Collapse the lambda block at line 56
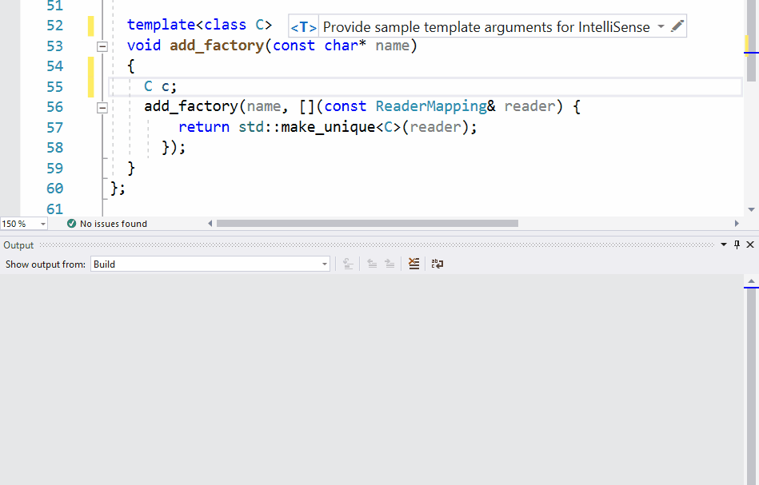The height and width of the screenshot is (485, 759). tap(102, 107)
